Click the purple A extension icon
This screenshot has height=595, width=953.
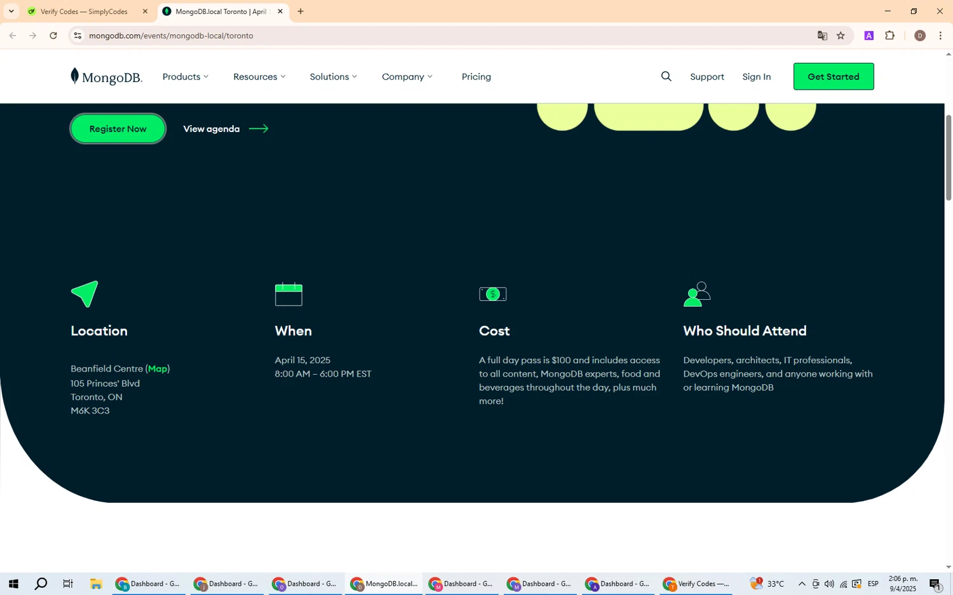869,36
